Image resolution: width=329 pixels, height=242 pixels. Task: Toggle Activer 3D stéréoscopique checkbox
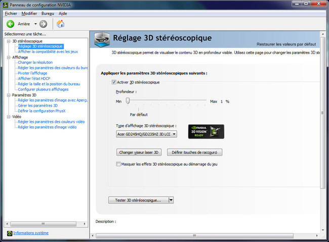(x=114, y=82)
